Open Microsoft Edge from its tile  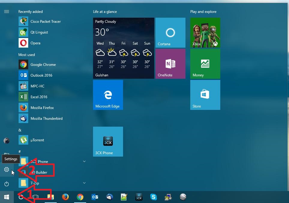pyautogui.click(x=108, y=95)
